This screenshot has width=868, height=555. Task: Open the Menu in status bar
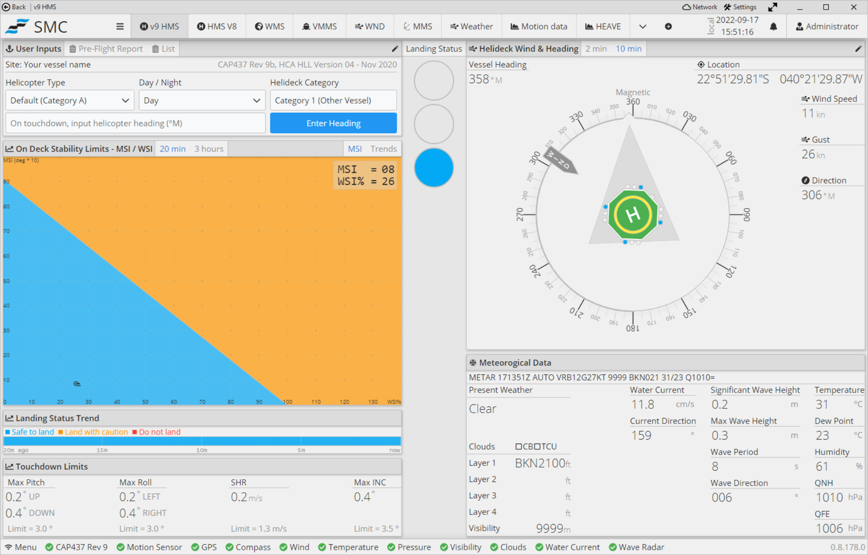(x=21, y=547)
